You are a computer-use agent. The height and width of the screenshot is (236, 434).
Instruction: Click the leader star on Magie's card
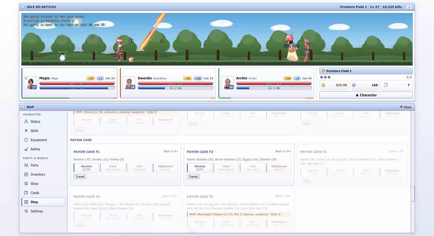pos(26,78)
